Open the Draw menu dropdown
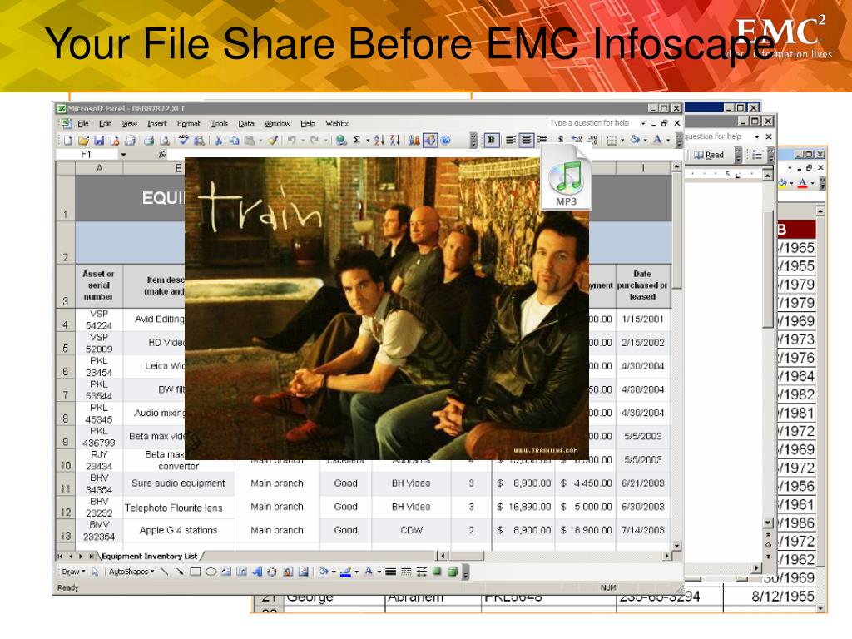Screen dimensions: 852x639 coord(73,572)
